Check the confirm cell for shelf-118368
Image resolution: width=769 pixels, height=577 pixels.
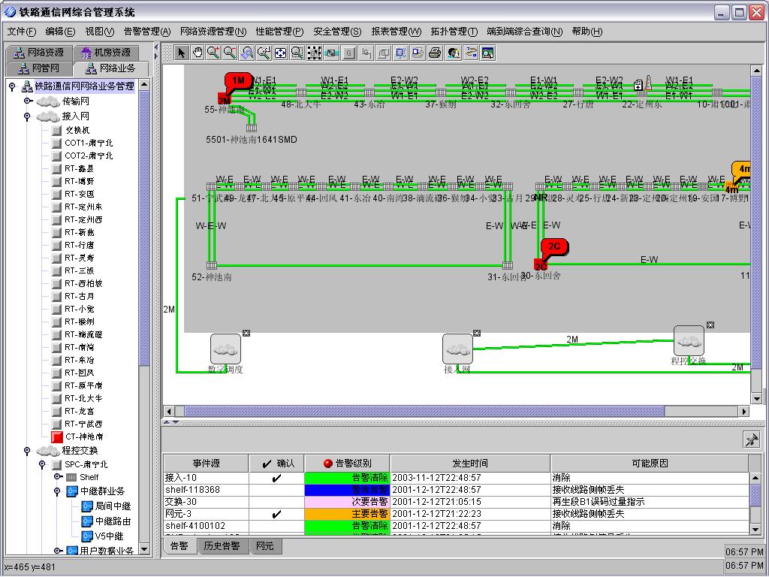tap(276, 490)
